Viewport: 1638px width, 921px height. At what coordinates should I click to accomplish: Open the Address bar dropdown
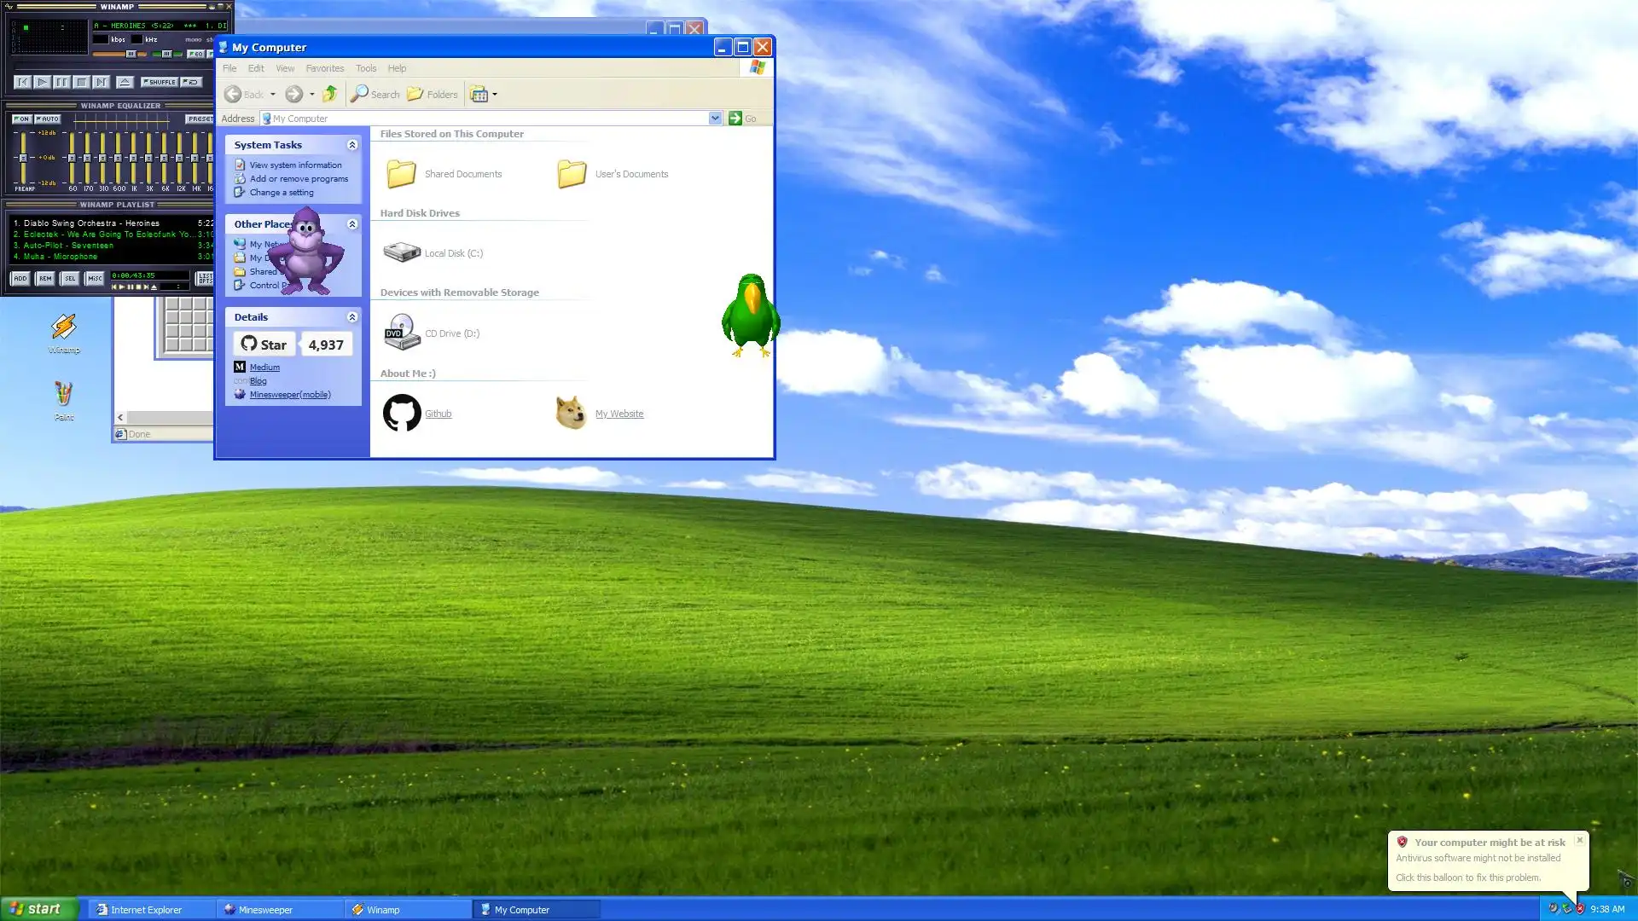[x=715, y=119]
